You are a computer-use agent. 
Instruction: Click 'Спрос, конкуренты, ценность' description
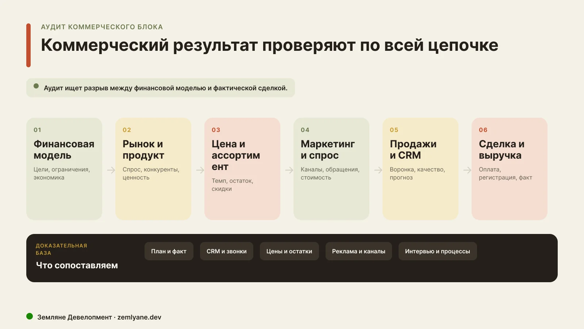151,174
